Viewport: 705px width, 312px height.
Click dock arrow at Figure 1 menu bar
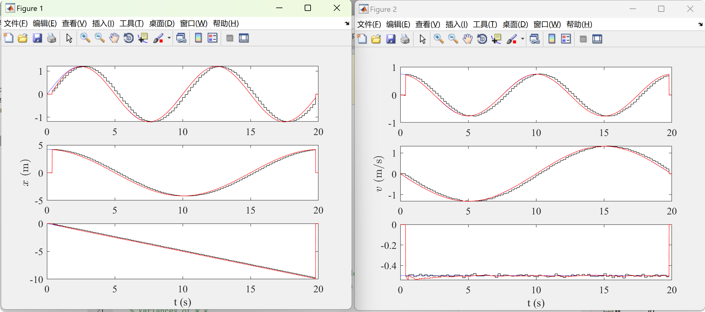[x=347, y=23]
